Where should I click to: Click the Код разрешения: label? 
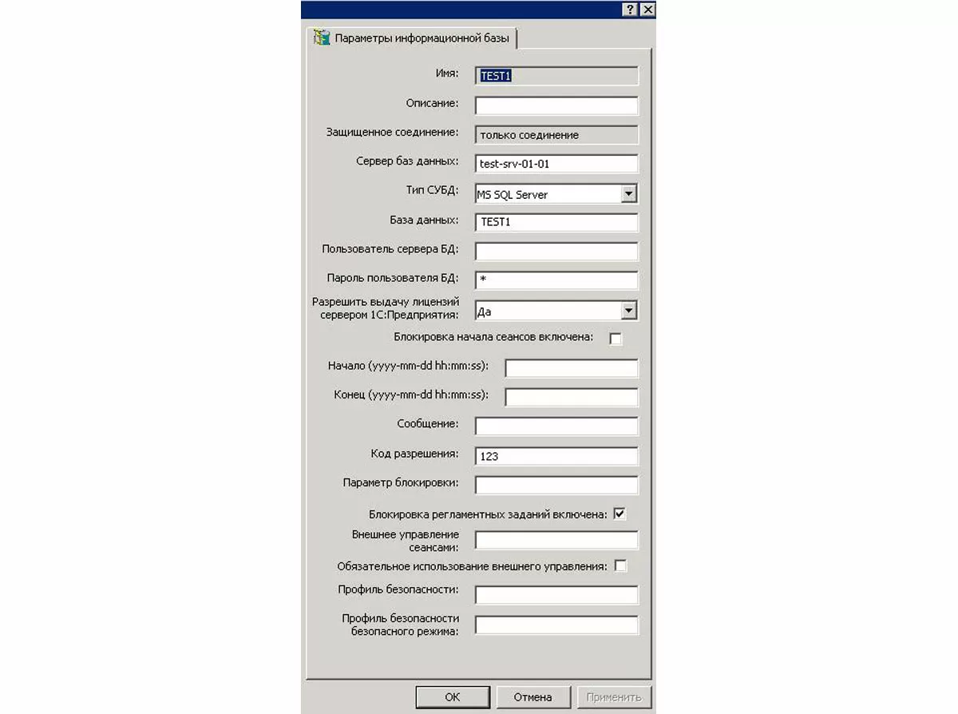tap(415, 453)
